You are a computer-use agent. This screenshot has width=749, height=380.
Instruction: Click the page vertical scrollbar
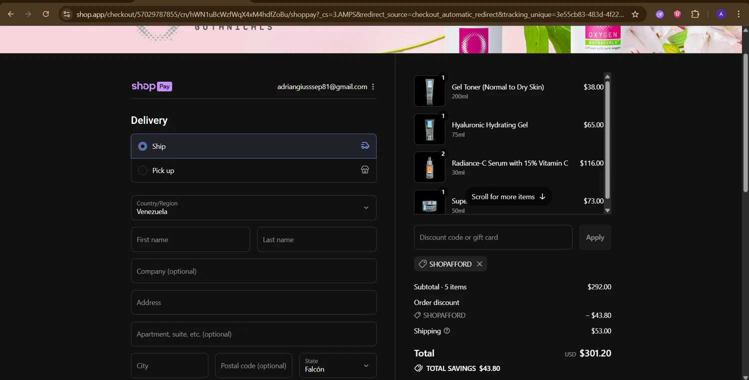[745, 122]
